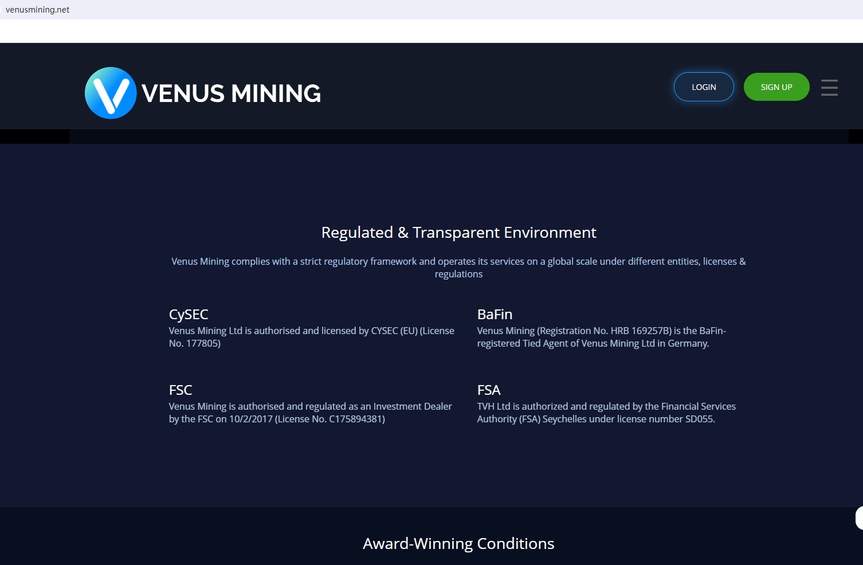The image size is (863, 565).
Task: Open the hamburger menu icon
Action: click(x=829, y=87)
